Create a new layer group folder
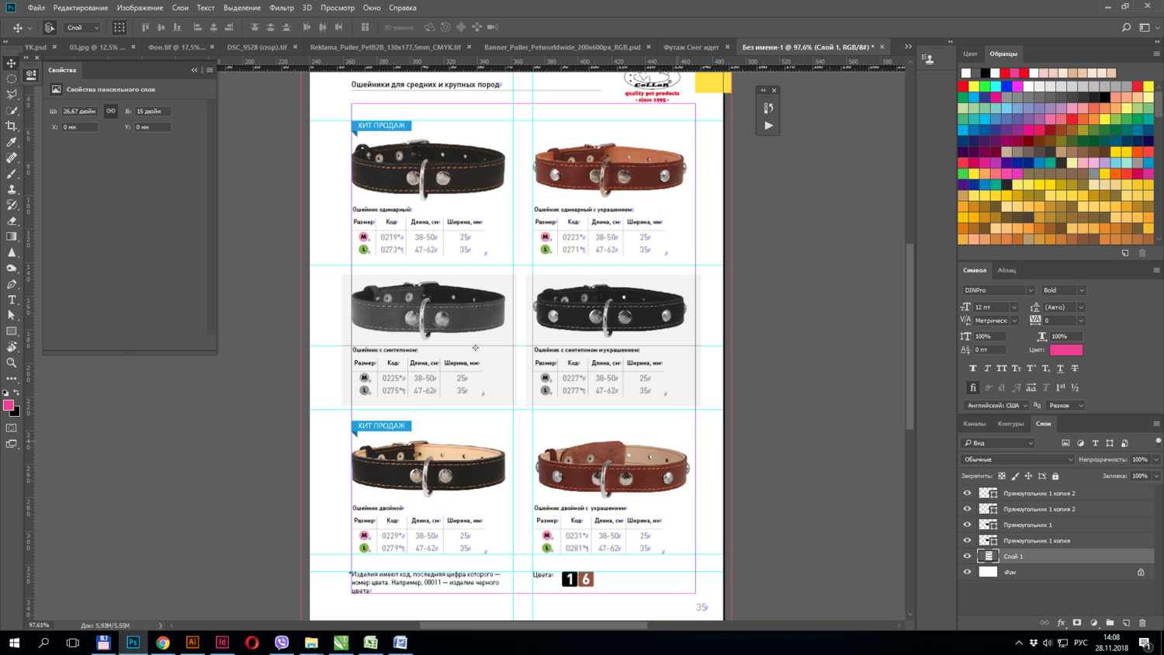 point(1110,622)
